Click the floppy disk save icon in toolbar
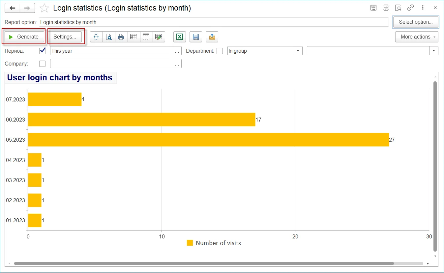The height and width of the screenshot is (273, 444). click(196, 37)
